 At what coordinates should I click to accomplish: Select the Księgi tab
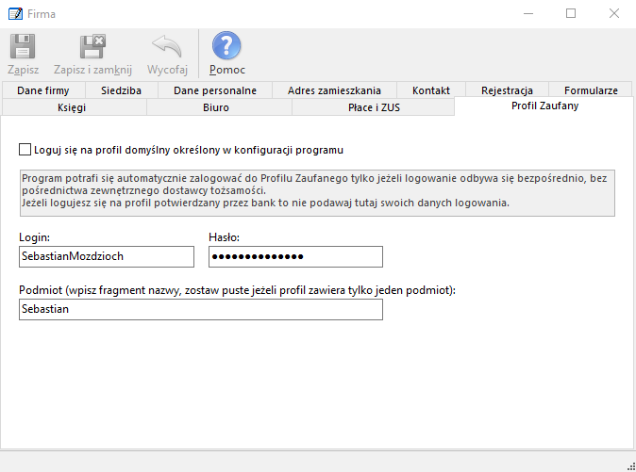tap(74, 107)
